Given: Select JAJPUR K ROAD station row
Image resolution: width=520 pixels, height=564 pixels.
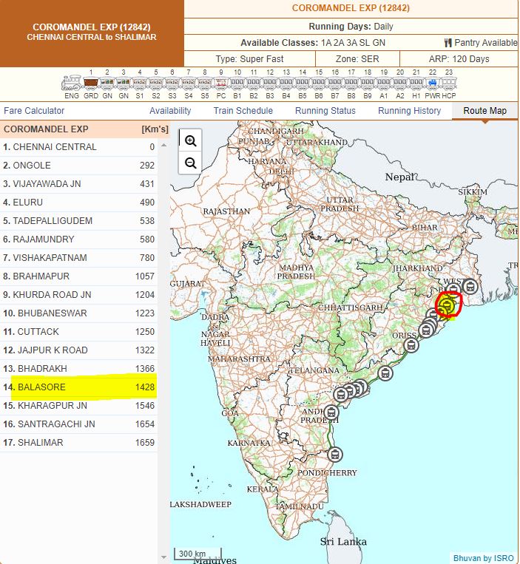Looking at the screenshot, I should tap(78, 350).
